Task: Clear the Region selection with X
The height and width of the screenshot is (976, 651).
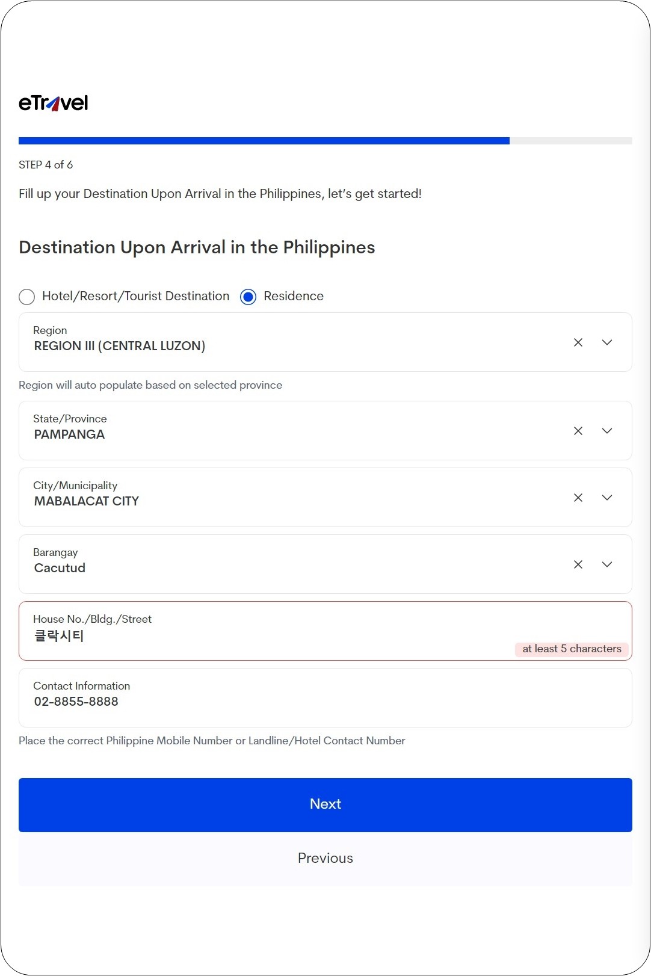Action: point(578,342)
